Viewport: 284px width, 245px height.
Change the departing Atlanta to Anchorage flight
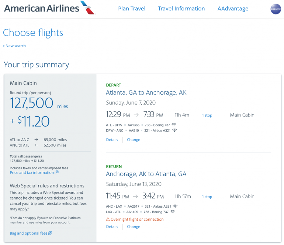[134, 140]
